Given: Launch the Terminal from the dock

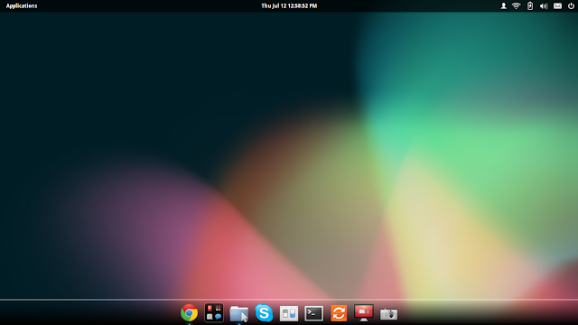Looking at the screenshot, I should pos(313,313).
